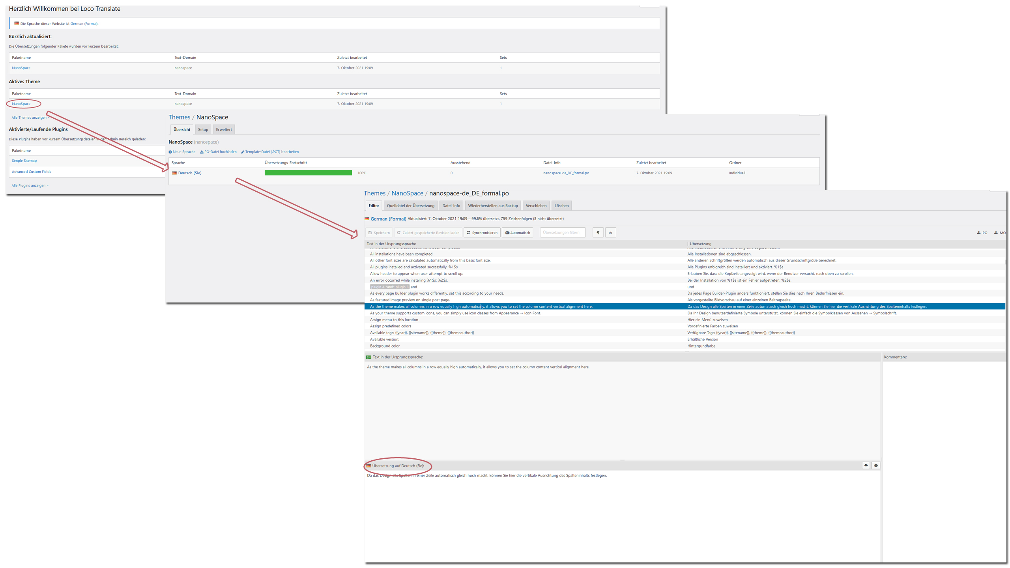This screenshot has width=1010, height=568.
Task: Switch to the Editor tab
Action: 374,206
